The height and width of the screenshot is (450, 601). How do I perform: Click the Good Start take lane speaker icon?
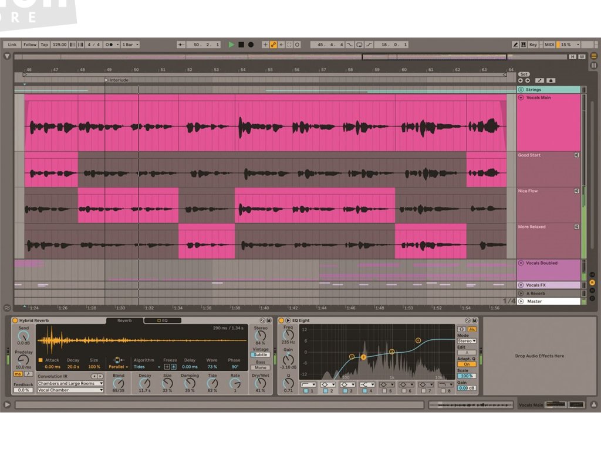576,155
